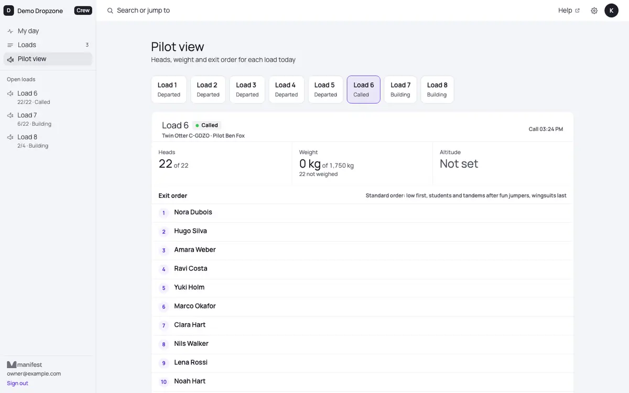The width and height of the screenshot is (629, 393).
Task: Select the Load 7 Building tab
Action: (x=400, y=90)
